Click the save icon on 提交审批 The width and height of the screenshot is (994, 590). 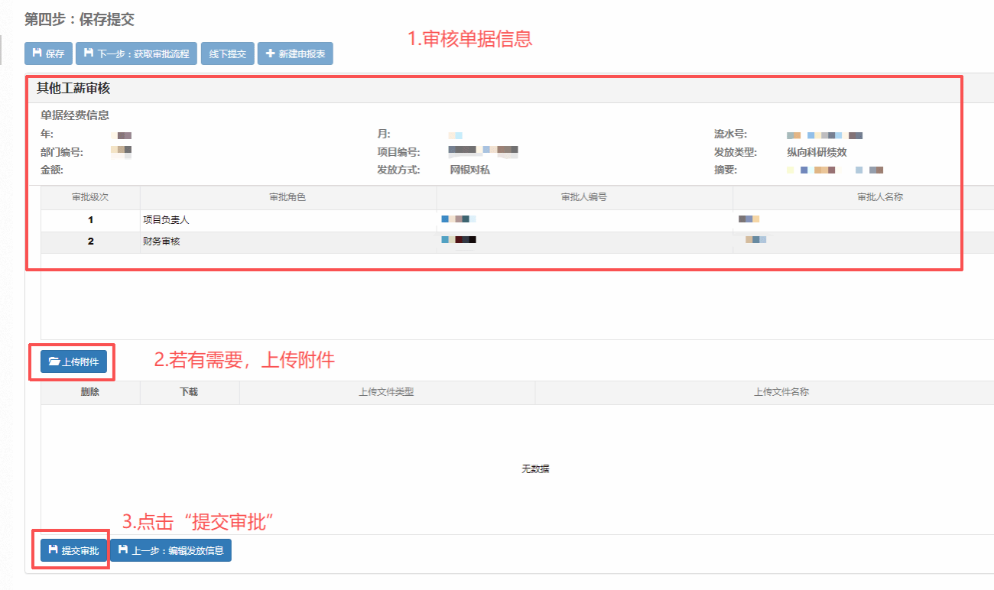point(53,550)
